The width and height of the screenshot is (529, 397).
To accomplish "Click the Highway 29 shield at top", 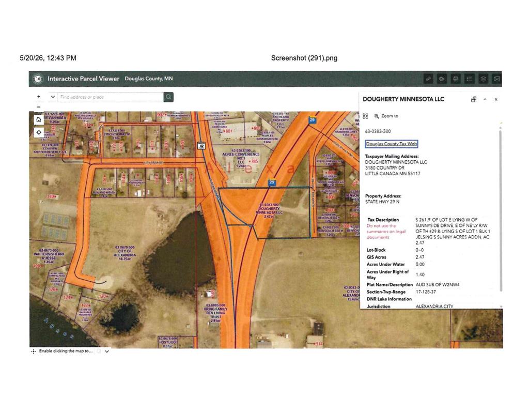I will [x=313, y=120].
